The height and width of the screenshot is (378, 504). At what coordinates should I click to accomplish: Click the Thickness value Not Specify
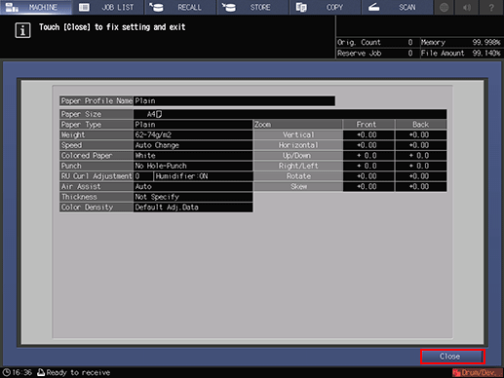[193, 197]
